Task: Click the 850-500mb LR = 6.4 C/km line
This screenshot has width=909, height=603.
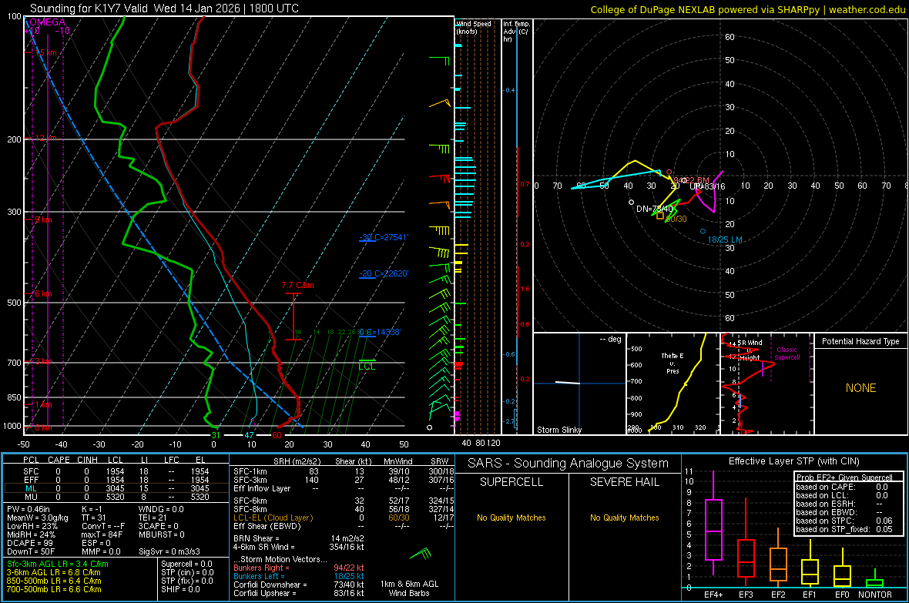Action: (x=54, y=581)
